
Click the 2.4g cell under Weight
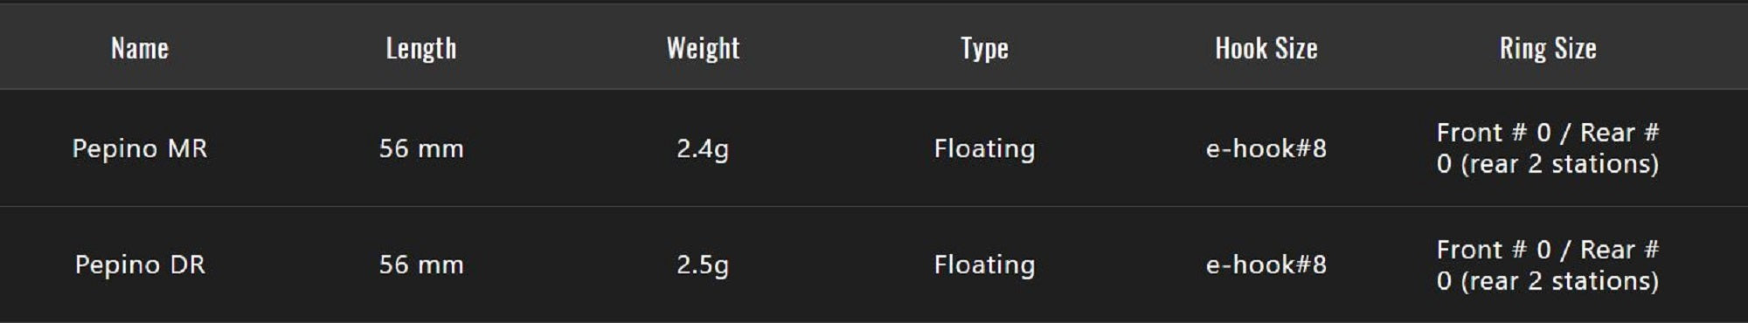pos(703,148)
